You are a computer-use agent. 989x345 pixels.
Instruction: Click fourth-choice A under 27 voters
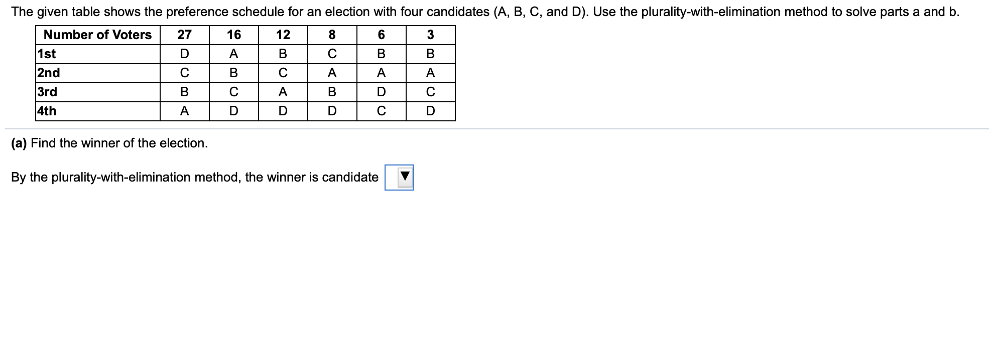[185, 111]
